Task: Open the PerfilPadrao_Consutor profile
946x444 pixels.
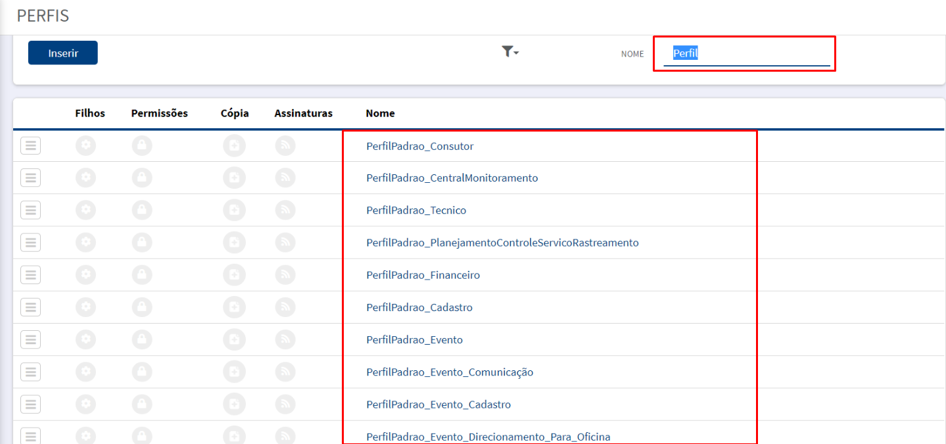Action: coord(419,146)
